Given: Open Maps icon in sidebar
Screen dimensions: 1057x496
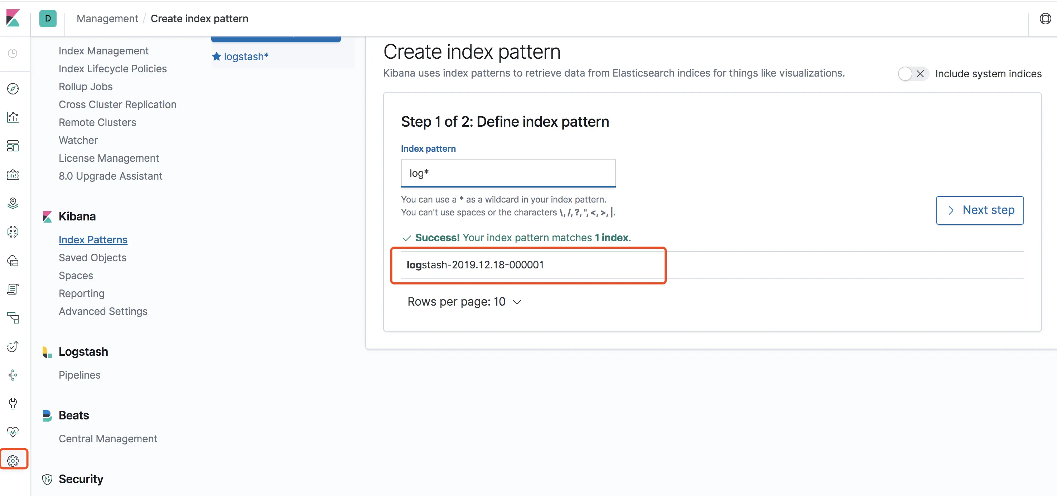Looking at the screenshot, I should click(x=13, y=203).
